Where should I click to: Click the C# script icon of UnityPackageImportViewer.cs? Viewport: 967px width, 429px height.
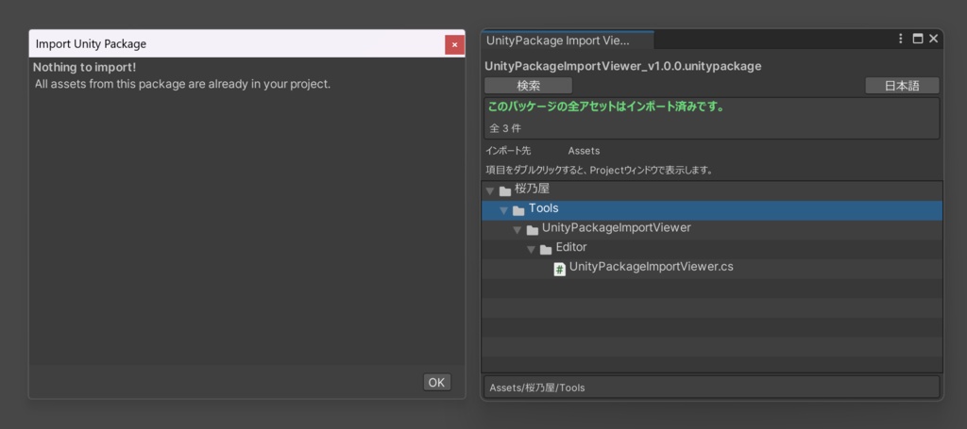point(559,269)
